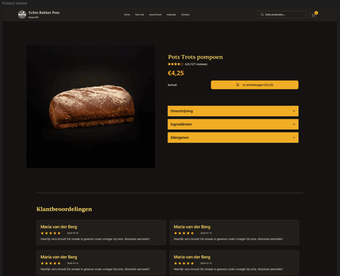Click the magnifier icon in search box
The width and height of the screenshot is (340, 276).
point(262,15)
